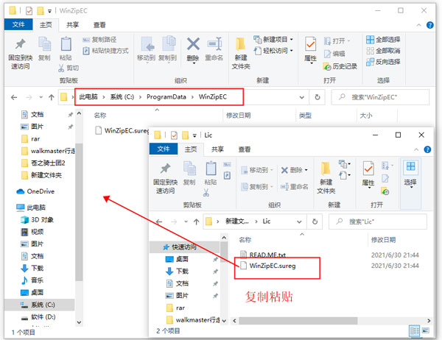Viewport: 442px width, 340px height.
Task: Open Help icon in WinZipEC window
Action: tap(430, 25)
